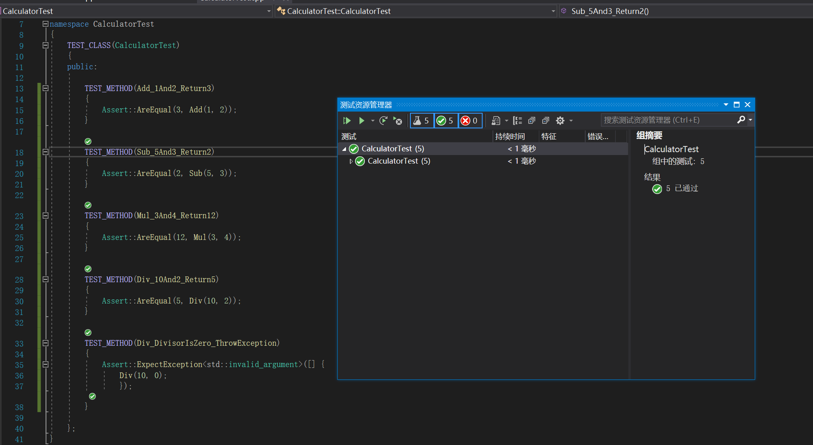This screenshot has width=813, height=445.
Task: Collapse the Mul_3And4_Return12 method
Action: click(46, 215)
